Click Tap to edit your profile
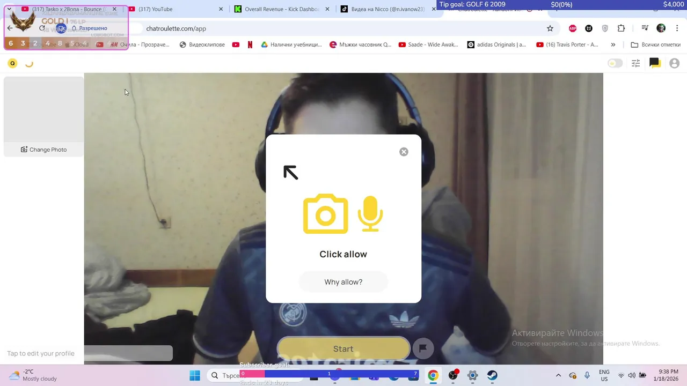This screenshot has height=386, width=687. click(x=41, y=353)
